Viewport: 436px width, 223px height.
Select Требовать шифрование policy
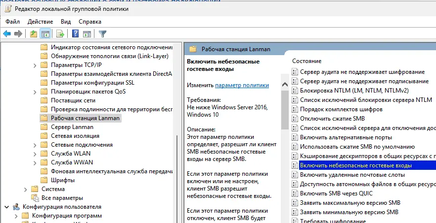[333, 221]
